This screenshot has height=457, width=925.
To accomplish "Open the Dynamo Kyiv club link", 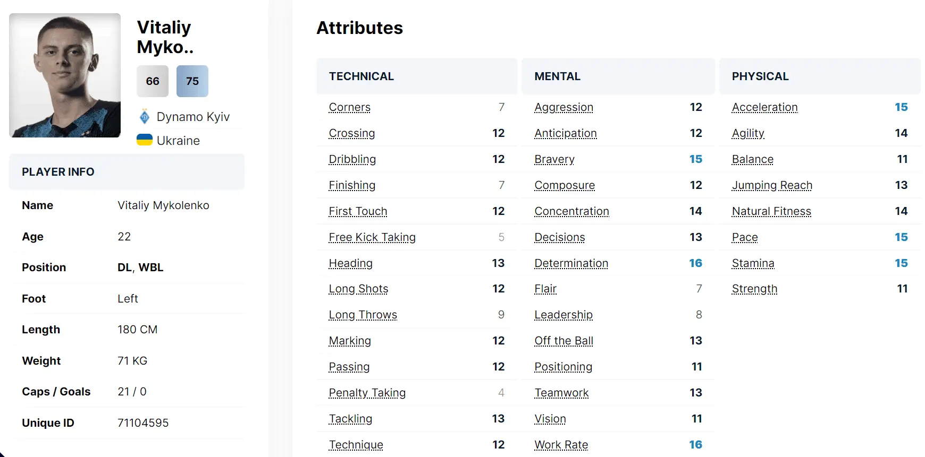I will (193, 117).
